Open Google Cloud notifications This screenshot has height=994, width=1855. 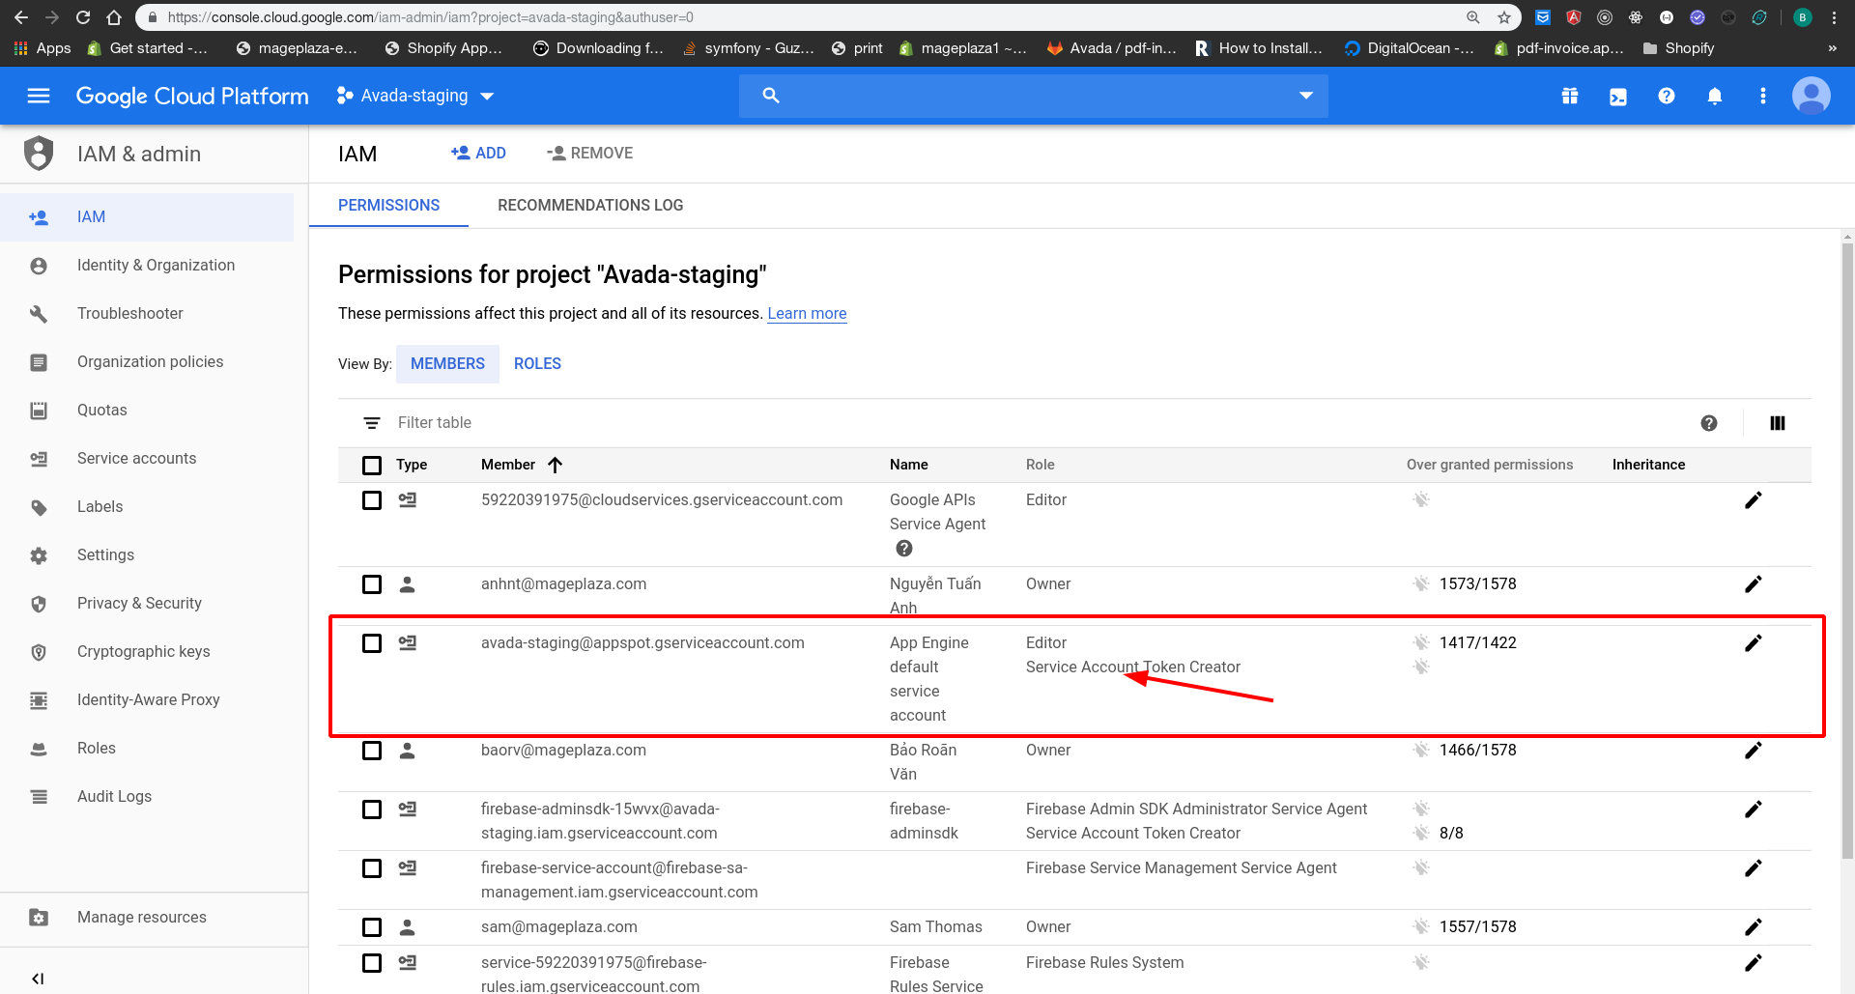tap(1715, 96)
